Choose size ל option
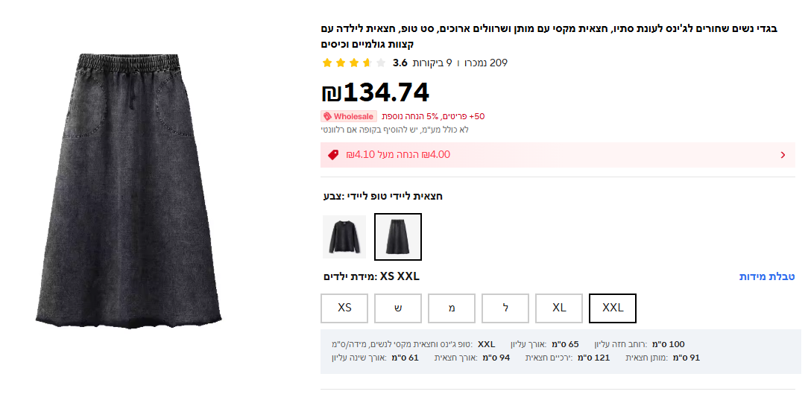Image resolution: width=808 pixels, height=406 pixels. pos(505,308)
